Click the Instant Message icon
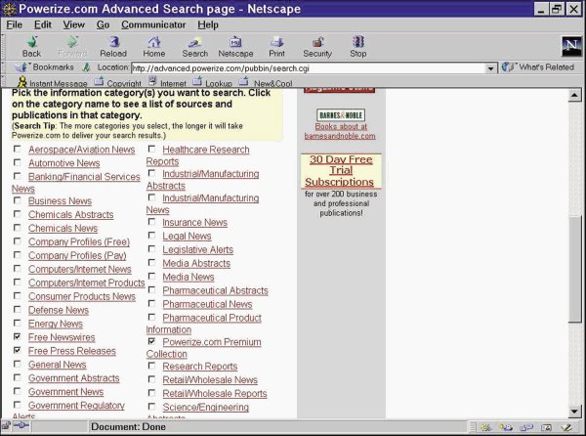Viewport: 586px width, 436px height. 22,82
